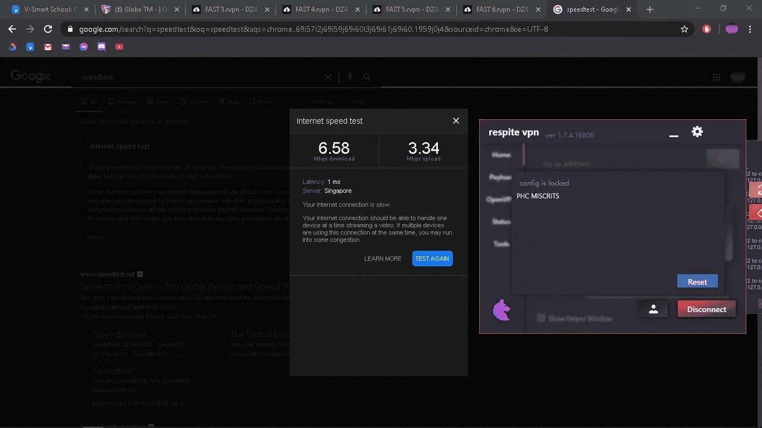Open Google Drive bookmark
Viewport: 762px width, 428px height.
pos(12,47)
